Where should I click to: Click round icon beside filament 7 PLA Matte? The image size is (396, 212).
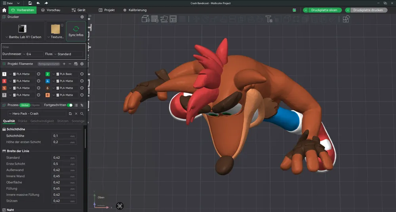(x=39, y=95)
